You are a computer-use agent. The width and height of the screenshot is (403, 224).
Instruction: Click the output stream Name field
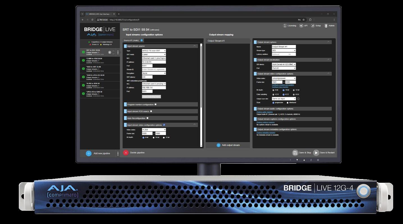click(284, 47)
